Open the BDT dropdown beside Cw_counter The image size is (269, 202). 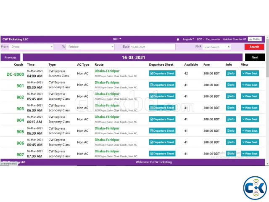pyautogui.click(x=200, y=39)
